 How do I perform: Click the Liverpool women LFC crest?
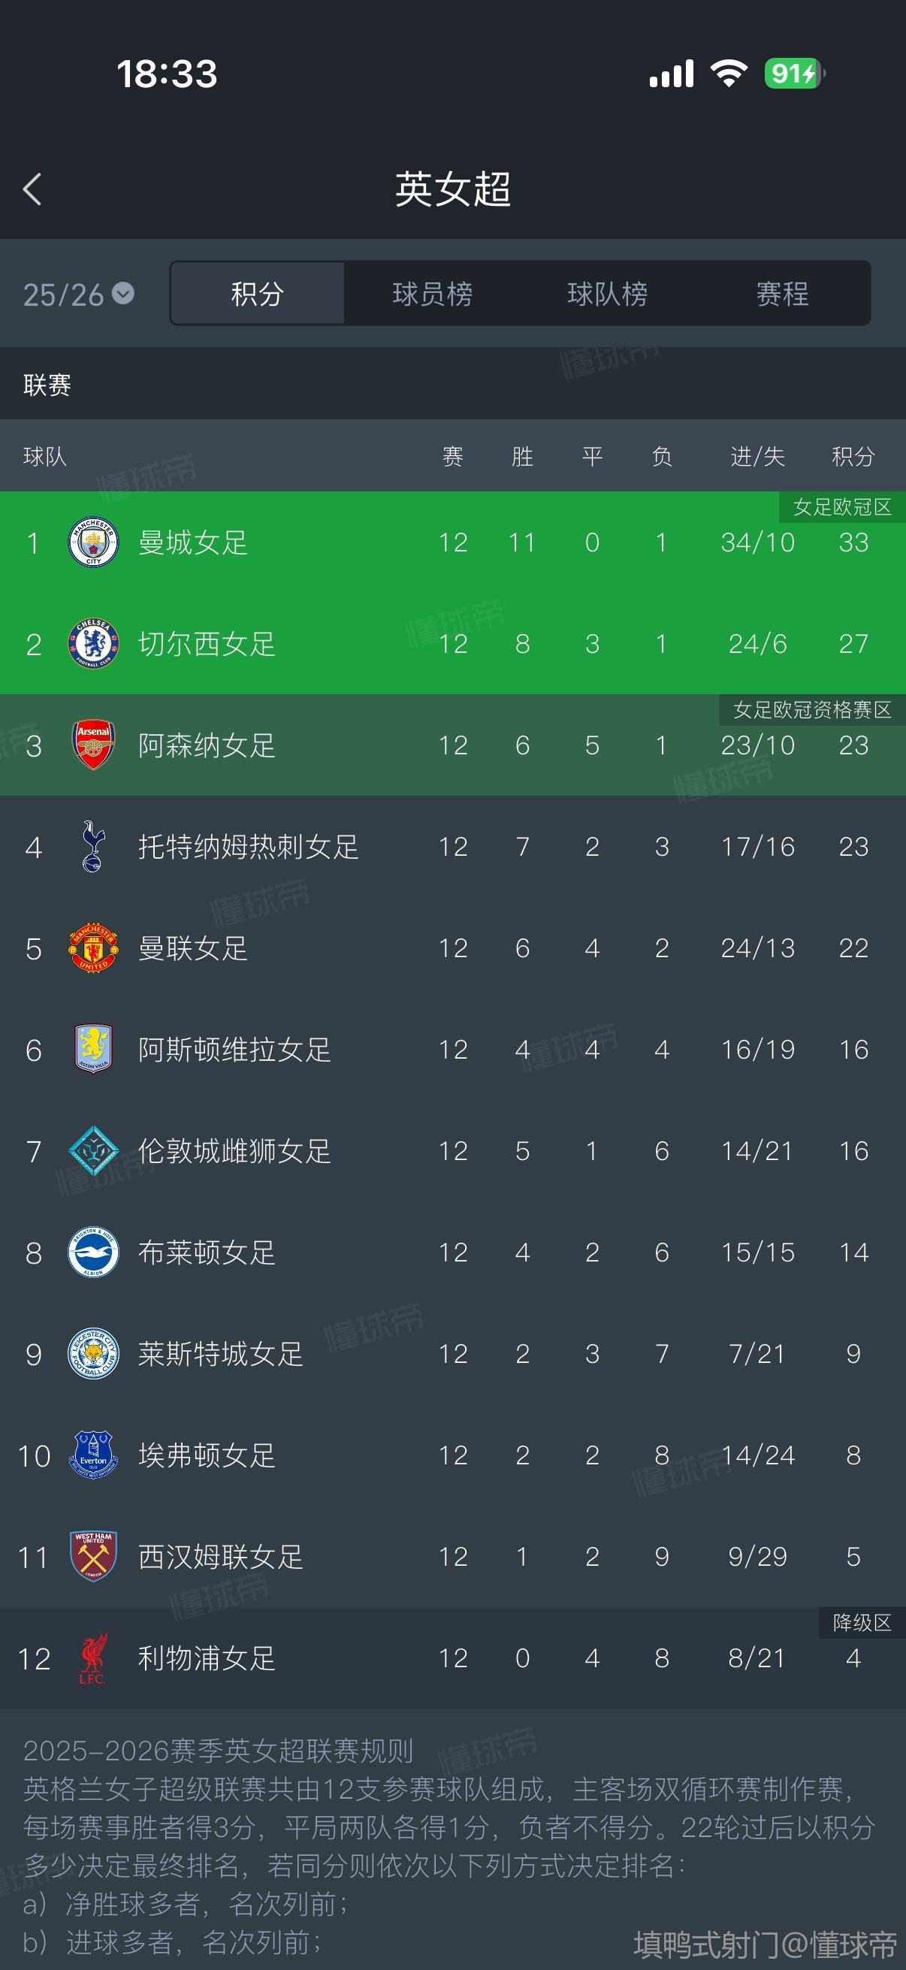[93, 1658]
